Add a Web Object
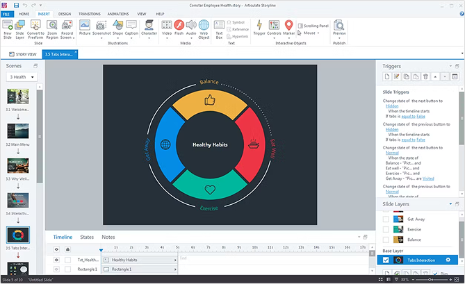This screenshot has height=284, width=465. pyautogui.click(x=204, y=26)
